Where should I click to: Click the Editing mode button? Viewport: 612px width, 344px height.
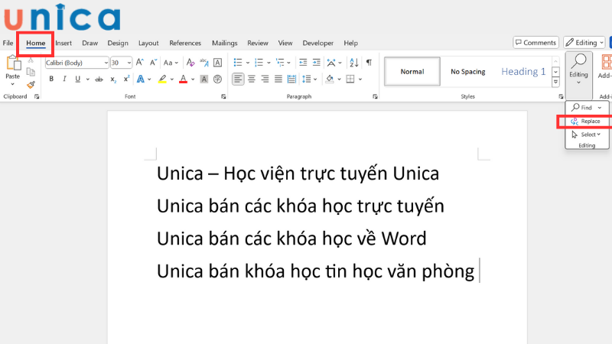pos(584,43)
